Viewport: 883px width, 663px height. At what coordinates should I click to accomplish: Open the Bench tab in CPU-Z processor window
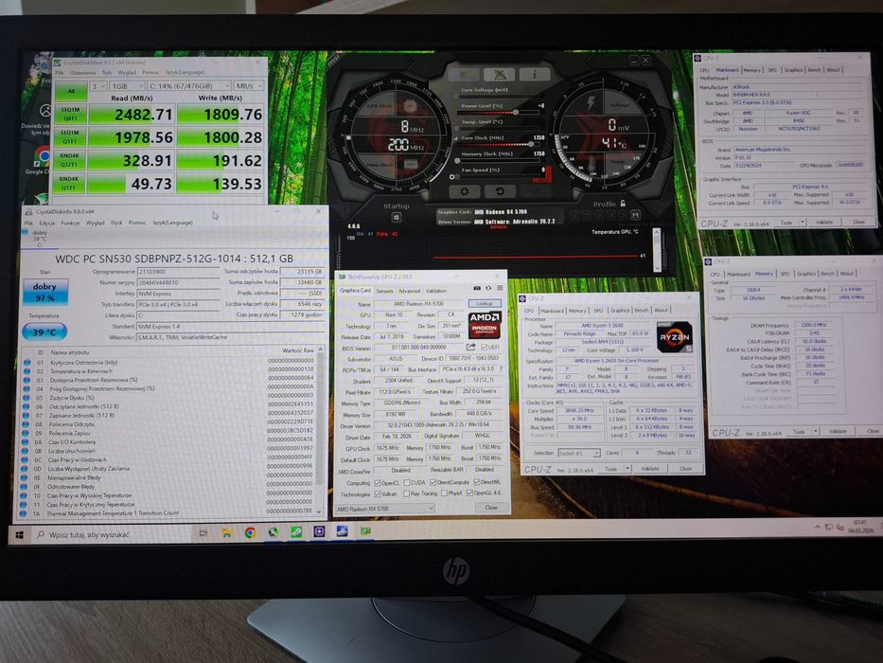(x=642, y=310)
